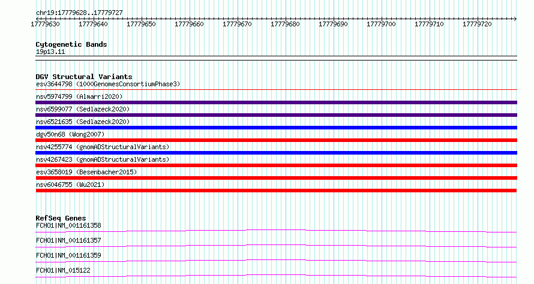The width and height of the screenshot is (534, 284).
Task: Click ruler tick label 17779650
Action: tap(141, 24)
